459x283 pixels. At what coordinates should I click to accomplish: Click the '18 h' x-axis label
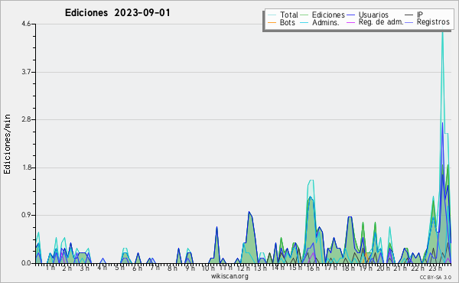tap(348, 268)
